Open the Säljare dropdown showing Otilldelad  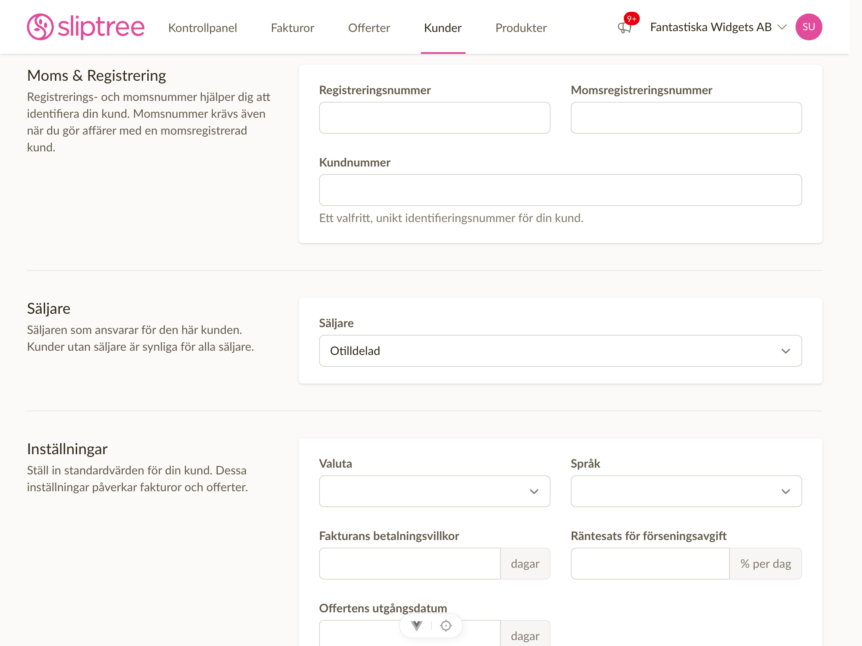pos(560,351)
